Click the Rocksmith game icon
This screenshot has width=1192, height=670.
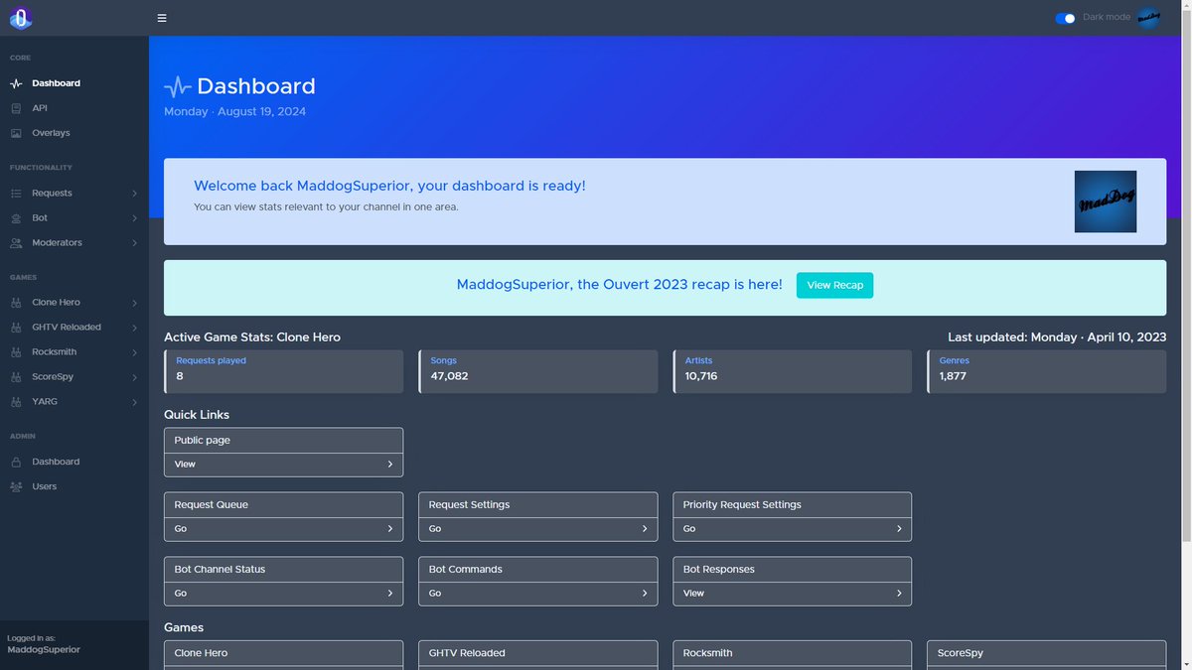16,351
